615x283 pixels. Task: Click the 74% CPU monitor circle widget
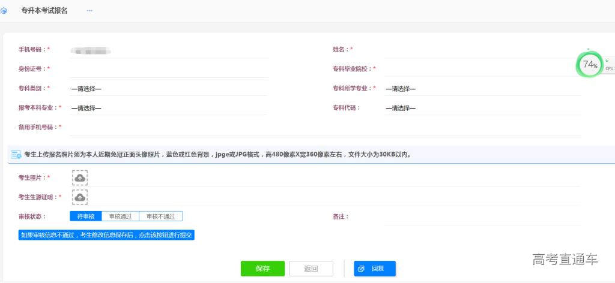[590, 65]
